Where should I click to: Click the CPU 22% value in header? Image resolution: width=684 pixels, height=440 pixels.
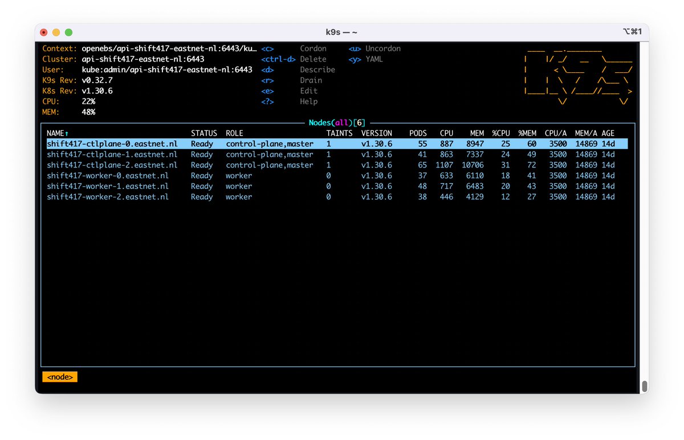click(x=88, y=101)
